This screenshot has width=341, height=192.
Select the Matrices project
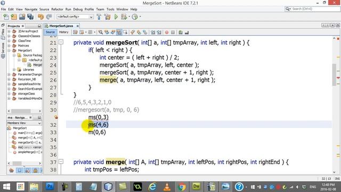point(23,46)
